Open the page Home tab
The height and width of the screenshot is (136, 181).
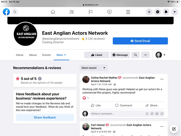[x=20, y=55]
